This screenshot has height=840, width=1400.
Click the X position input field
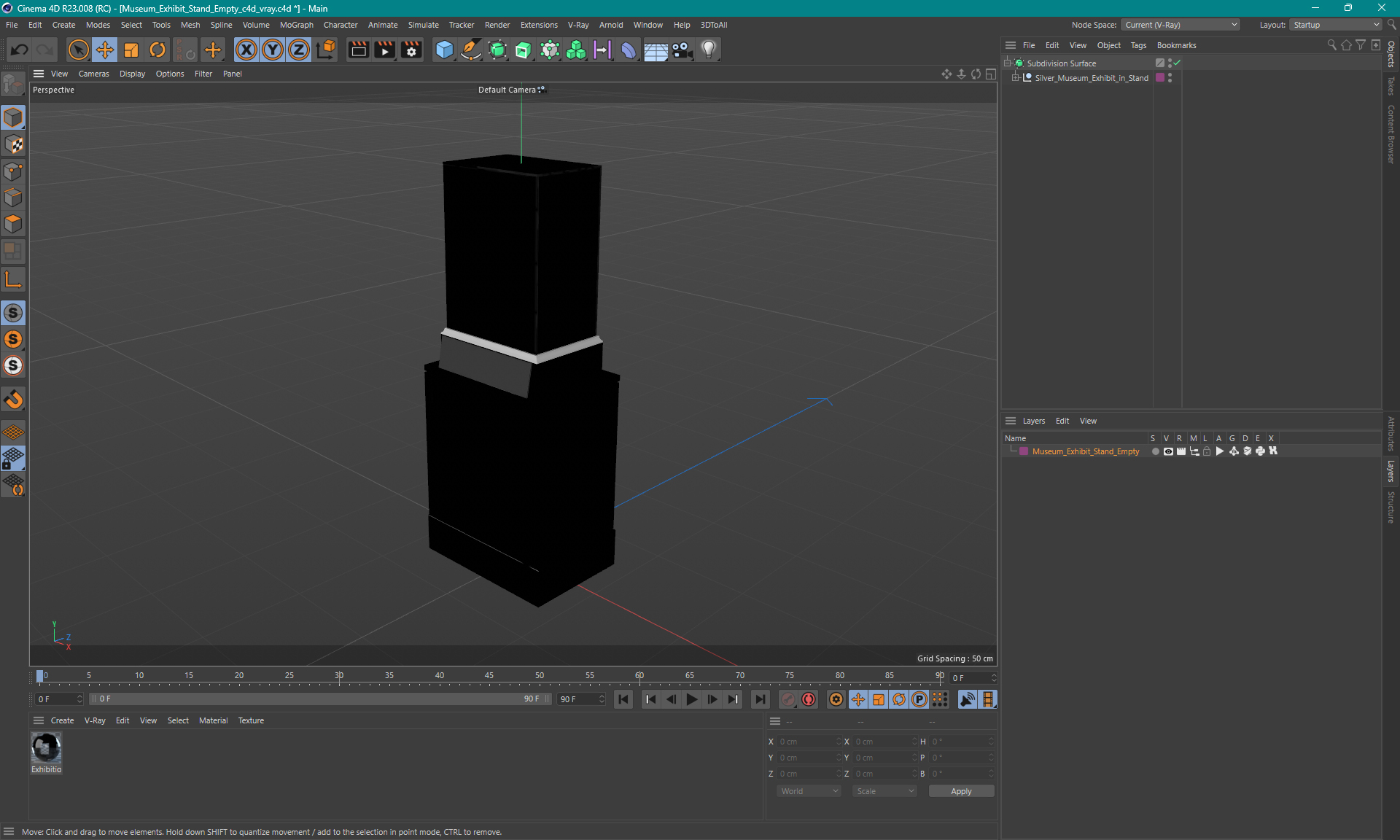point(809,742)
